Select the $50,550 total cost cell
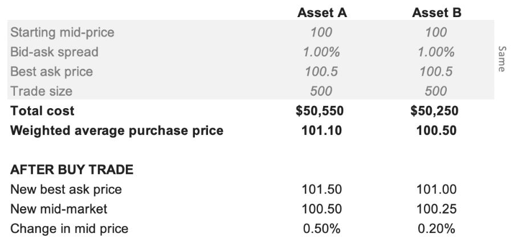Screen dimensions: 522x250 point(321,110)
